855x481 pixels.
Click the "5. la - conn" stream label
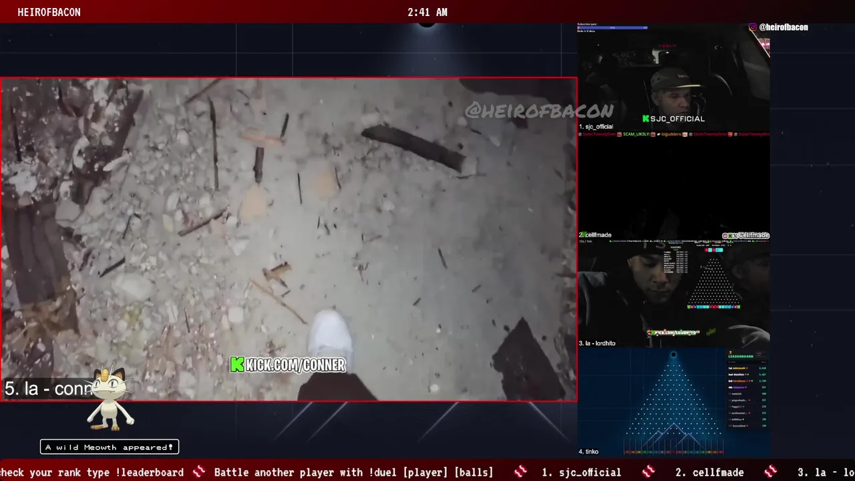tap(49, 389)
